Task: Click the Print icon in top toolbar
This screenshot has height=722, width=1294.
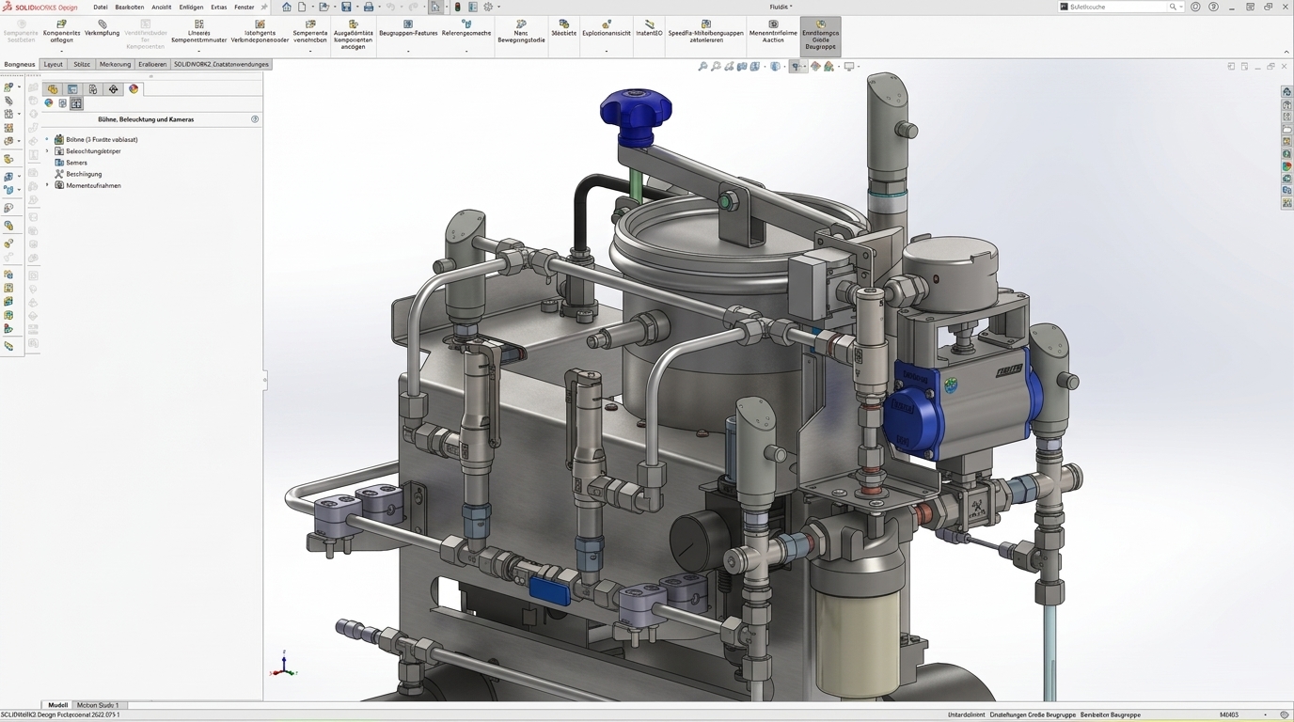Action: click(368, 7)
